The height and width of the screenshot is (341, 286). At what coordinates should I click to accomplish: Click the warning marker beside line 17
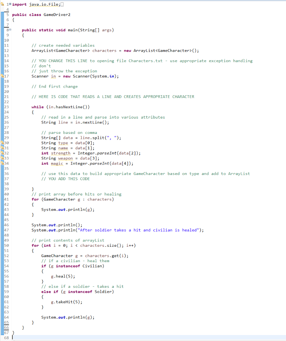2,76
